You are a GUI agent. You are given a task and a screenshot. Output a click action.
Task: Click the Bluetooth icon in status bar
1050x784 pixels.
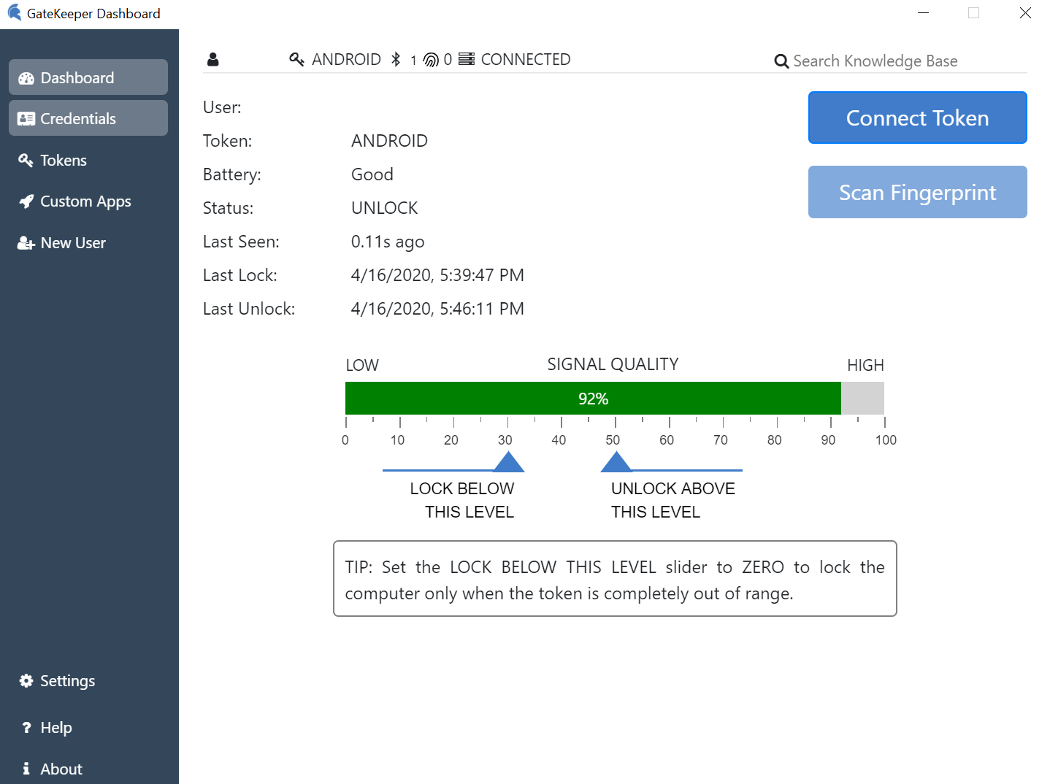pos(396,60)
